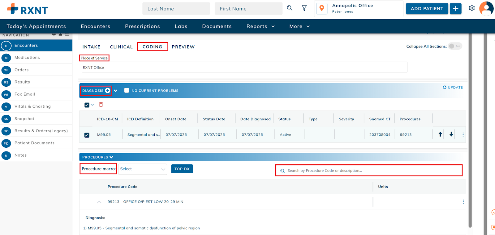This screenshot has width=495, height=235.
Task: Click the procedure code search field
Action: coord(371,171)
